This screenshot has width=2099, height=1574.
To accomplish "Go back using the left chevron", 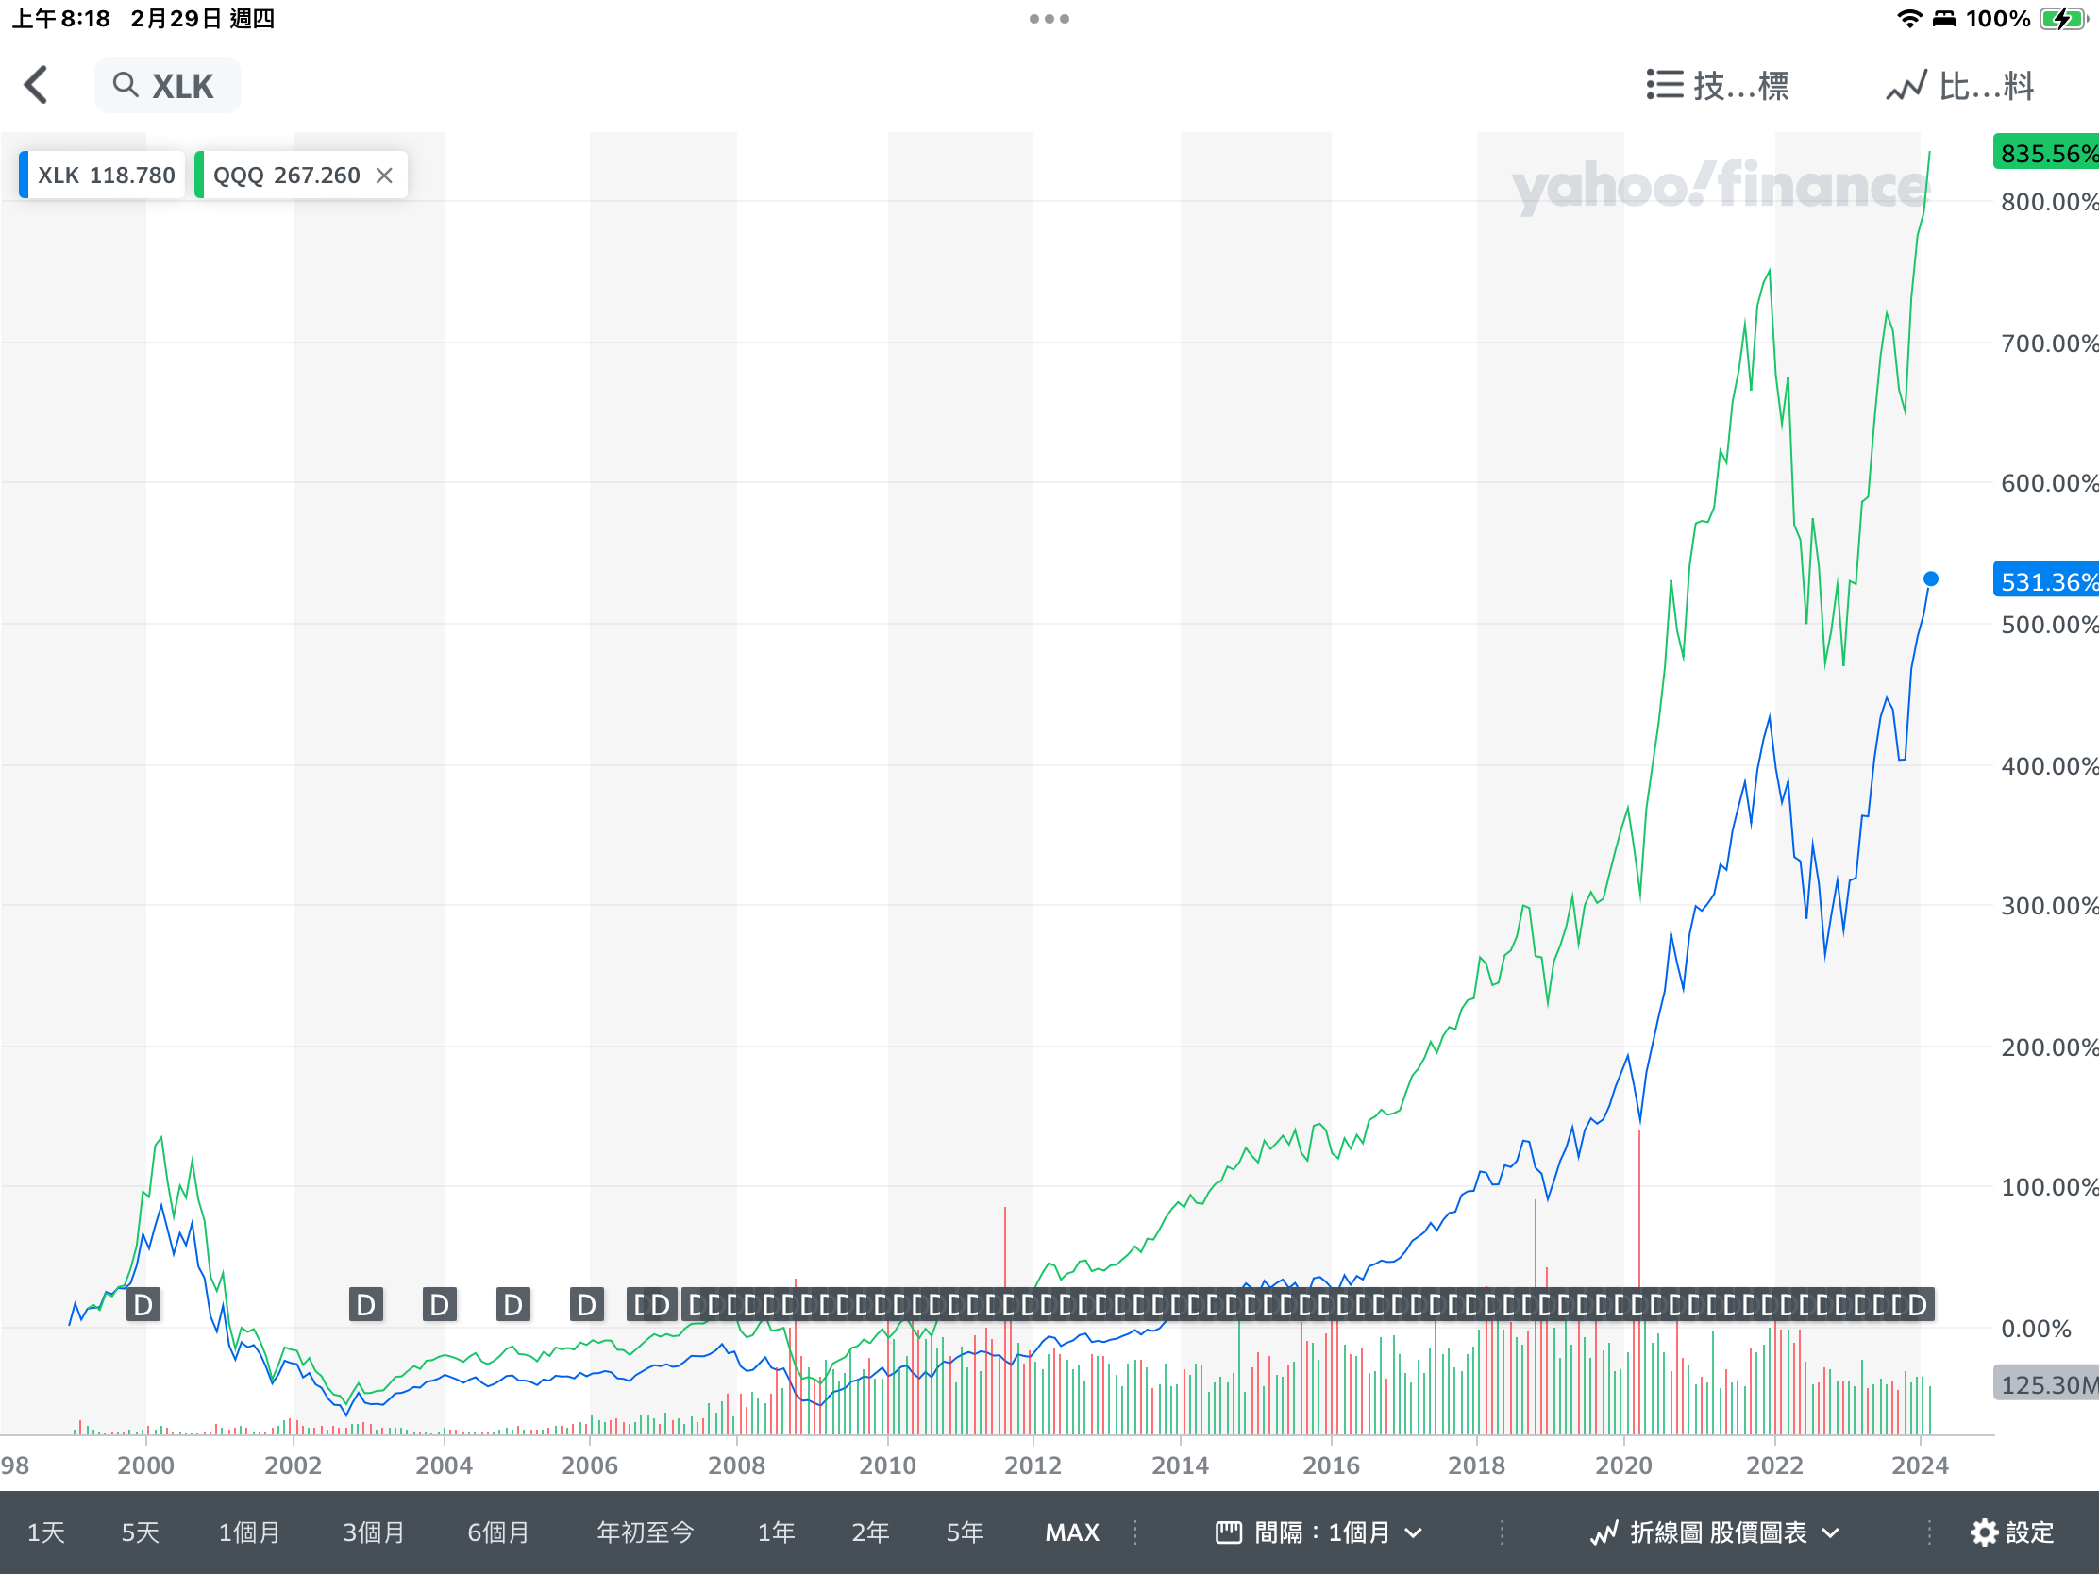I will pos(36,85).
